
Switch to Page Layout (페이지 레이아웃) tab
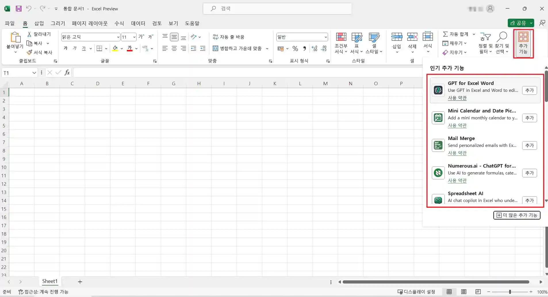tap(90, 23)
